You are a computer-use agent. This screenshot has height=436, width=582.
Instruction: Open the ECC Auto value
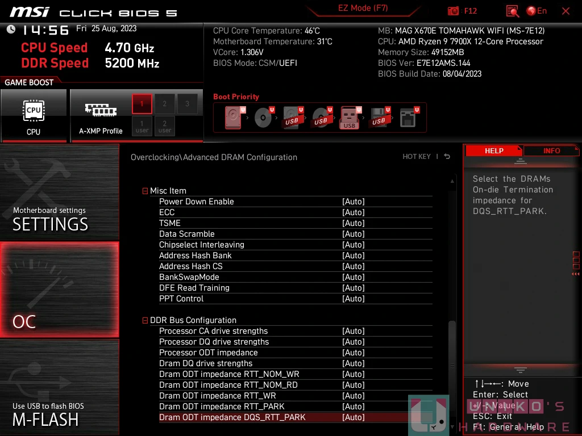pyautogui.click(x=354, y=212)
